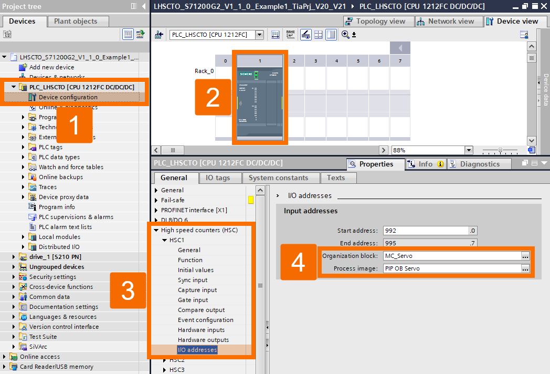Toggle the show protection eye toolbar icon
The image size is (550, 374).
pyautogui.click(x=306, y=35)
